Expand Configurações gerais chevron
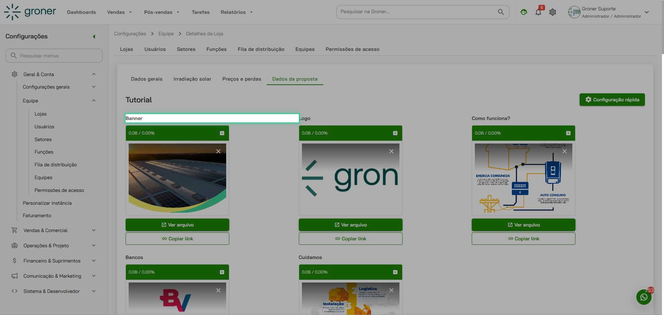The image size is (664, 315). pyautogui.click(x=94, y=87)
